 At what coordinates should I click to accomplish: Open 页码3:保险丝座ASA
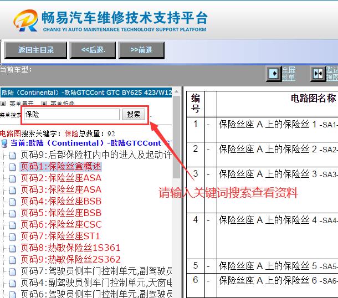61,189
